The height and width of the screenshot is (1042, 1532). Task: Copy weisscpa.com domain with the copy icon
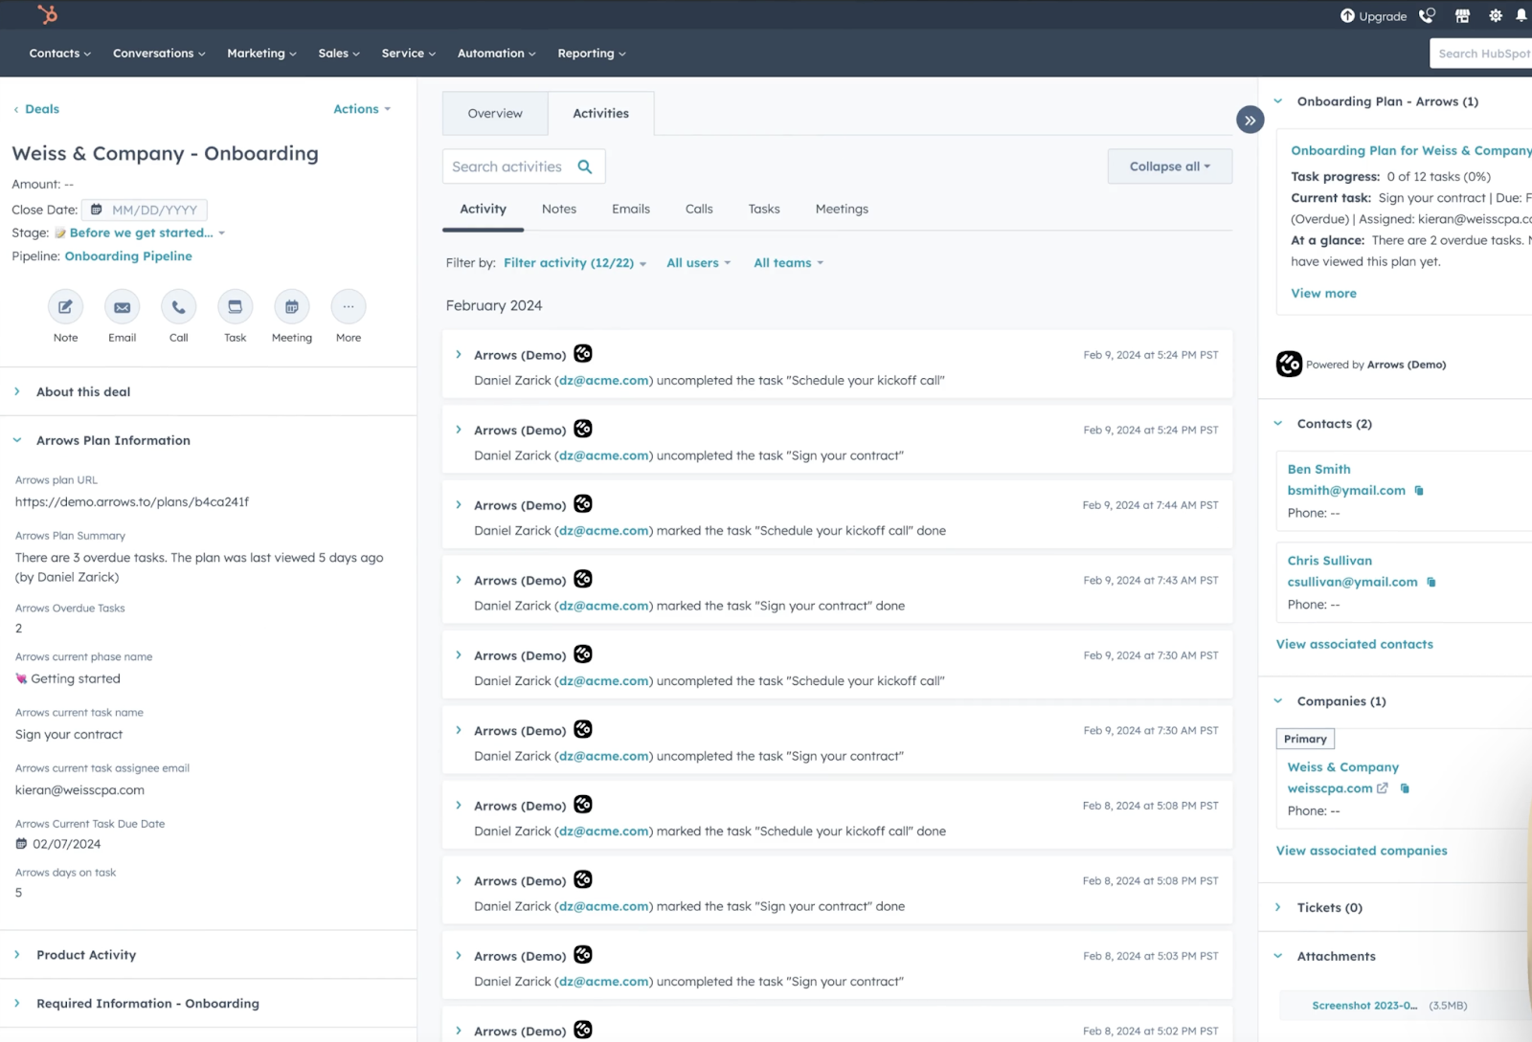[x=1405, y=788]
